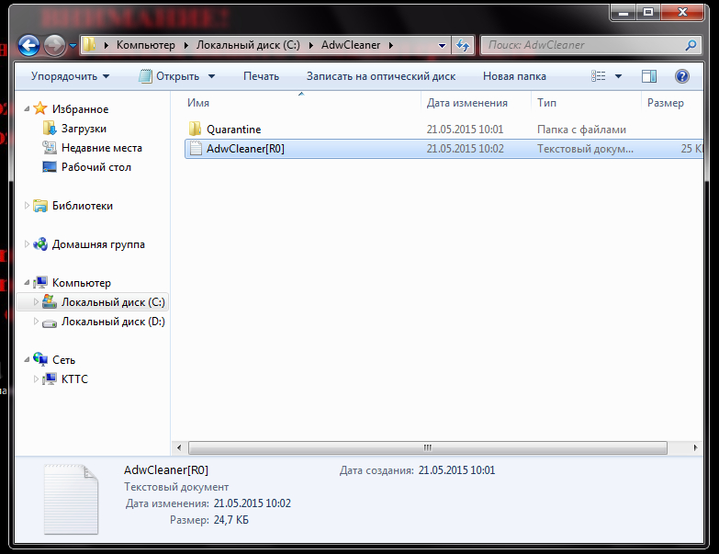Click the КТТС computer icon
The width and height of the screenshot is (719, 554).
click(50, 379)
